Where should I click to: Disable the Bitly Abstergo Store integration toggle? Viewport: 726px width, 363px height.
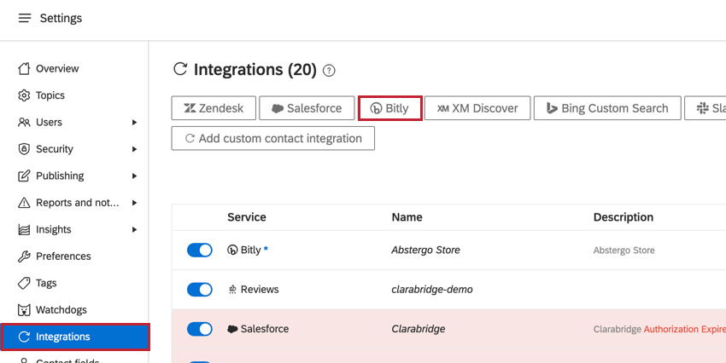pyautogui.click(x=200, y=251)
